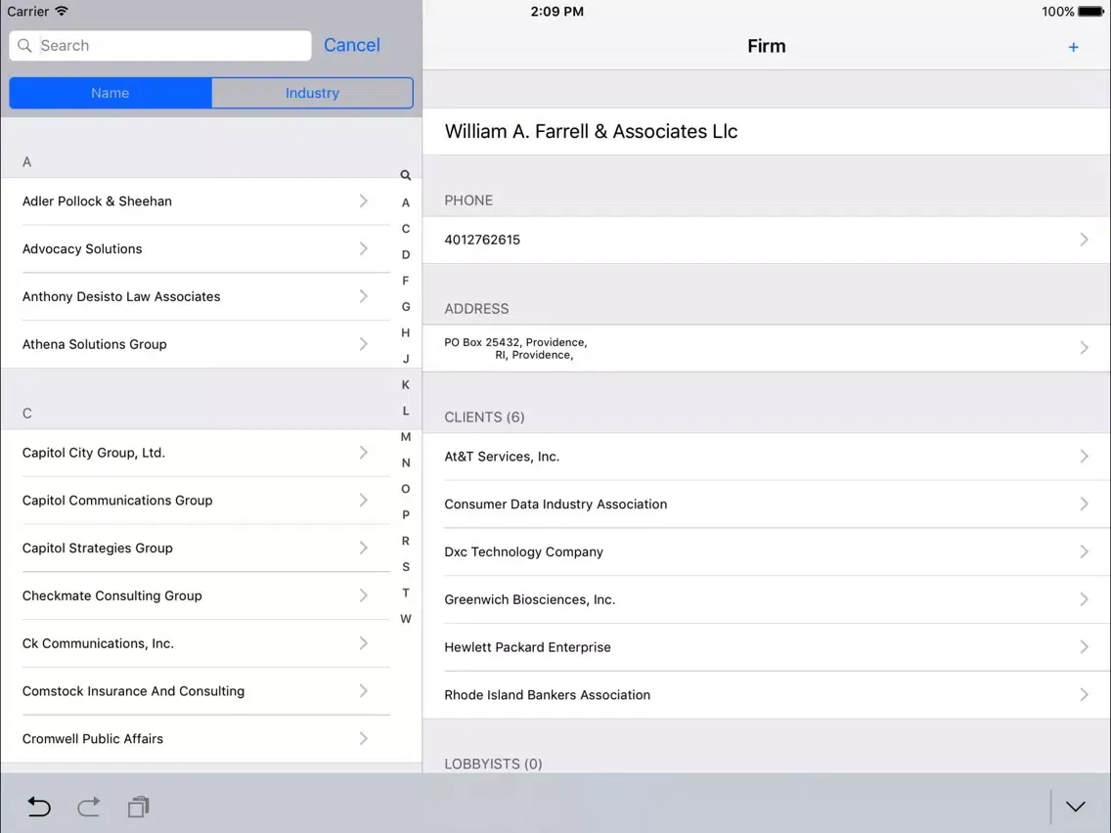The width and height of the screenshot is (1111, 833).
Task: Jump to index letter P
Action: [405, 515]
